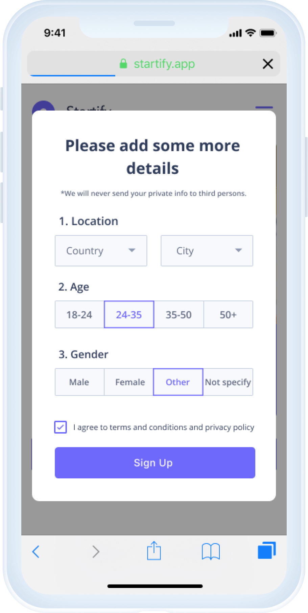Select Not specify for gender

click(228, 382)
